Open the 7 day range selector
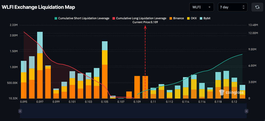Viewport: 265px width, 121px height. click(x=233, y=7)
